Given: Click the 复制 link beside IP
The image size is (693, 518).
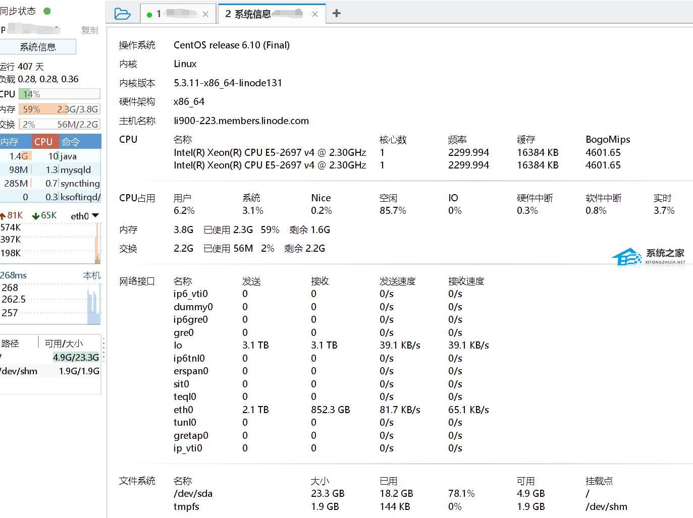Looking at the screenshot, I should (x=90, y=30).
